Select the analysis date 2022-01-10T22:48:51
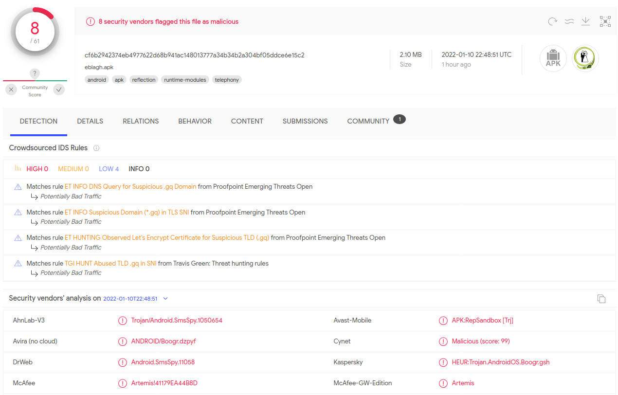The image size is (618, 395). [130, 299]
